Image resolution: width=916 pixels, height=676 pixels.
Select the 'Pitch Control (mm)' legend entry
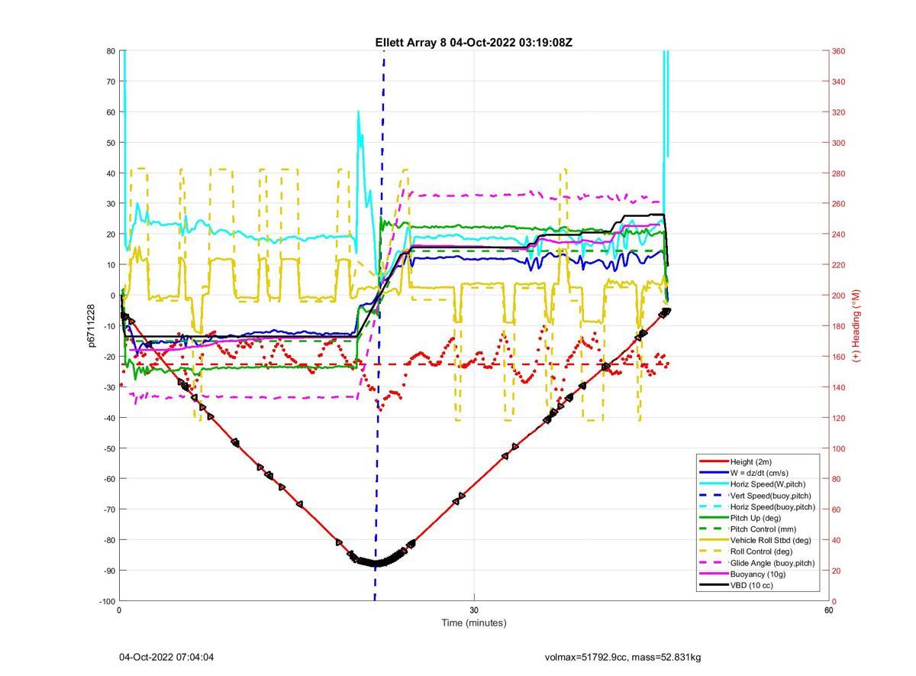click(762, 529)
